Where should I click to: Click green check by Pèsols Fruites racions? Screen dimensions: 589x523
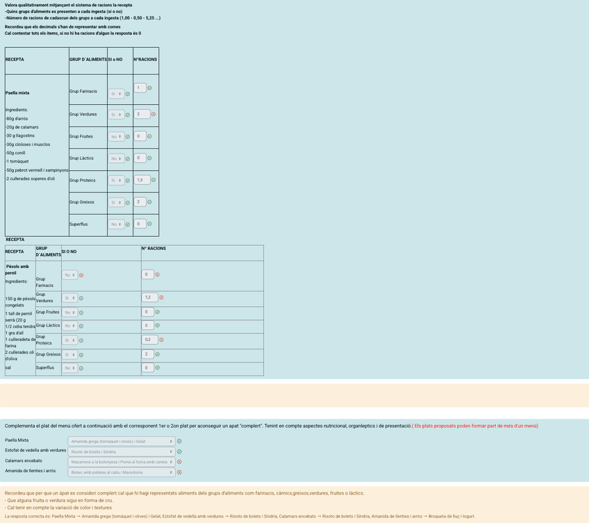[x=158, y=312]
